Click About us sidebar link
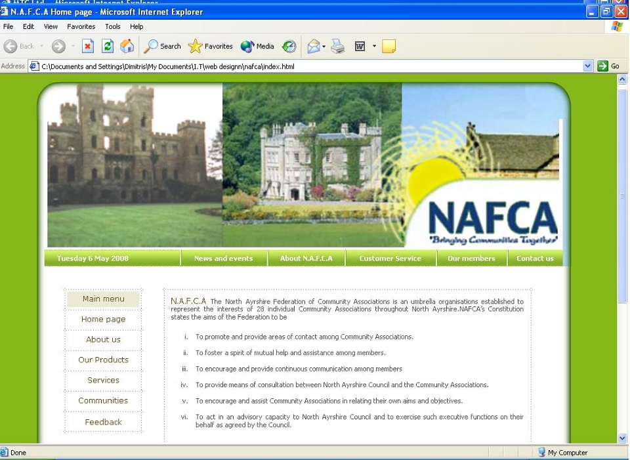Viewport: 630px width, 460px height. pyautogui.click(x=103, y=339)
